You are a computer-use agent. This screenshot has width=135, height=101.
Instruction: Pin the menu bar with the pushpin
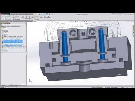coord(32,14)
